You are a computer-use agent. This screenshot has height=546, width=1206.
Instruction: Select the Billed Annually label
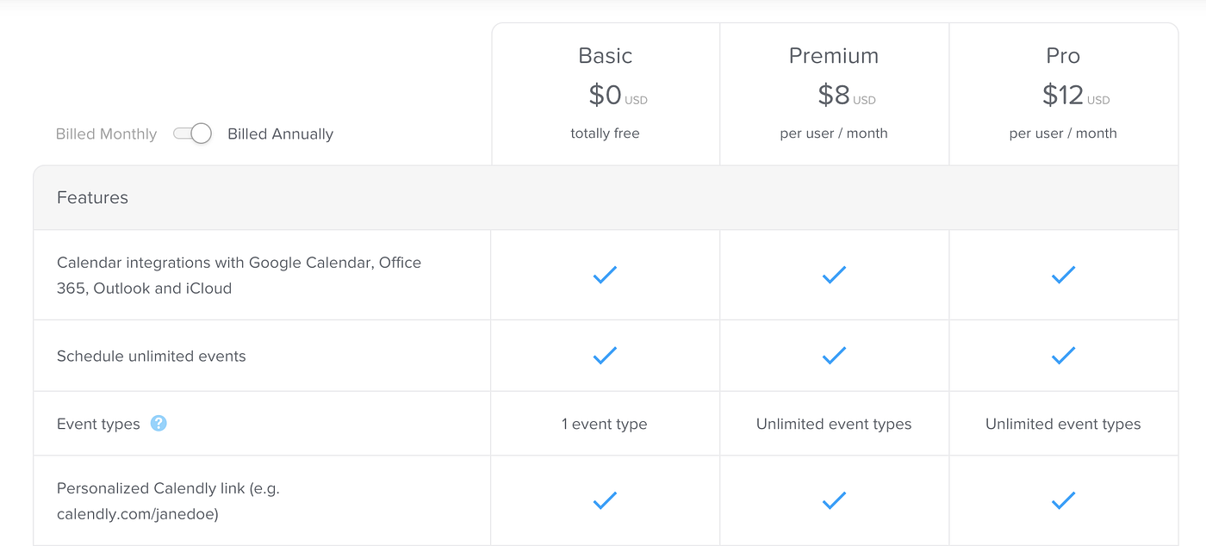[280, 134]
